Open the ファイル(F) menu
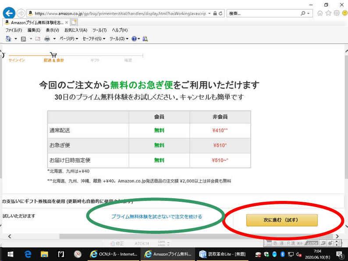Viewport: 348px width, 261px height. pyautogui.click(x=14, y=30)
